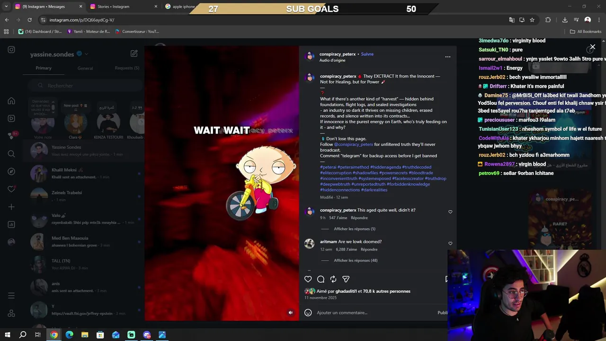Open the KENZA TESTOURI note thumbnail
Screen dimensions: 606x341
108,123
